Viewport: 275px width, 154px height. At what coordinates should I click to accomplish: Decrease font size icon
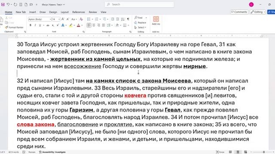click(68, 19)
